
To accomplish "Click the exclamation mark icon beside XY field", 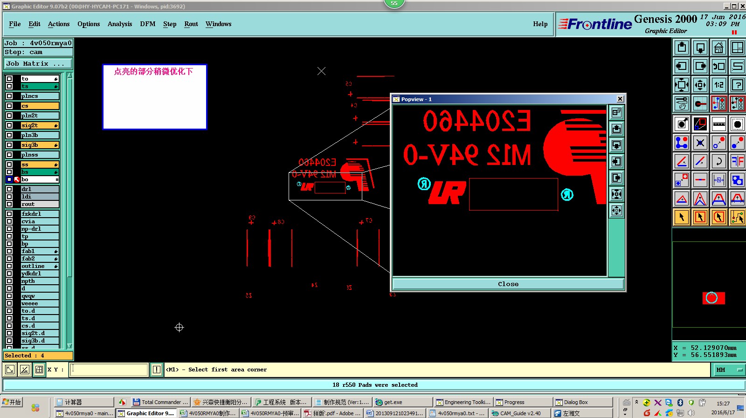I will coord(157,370).
